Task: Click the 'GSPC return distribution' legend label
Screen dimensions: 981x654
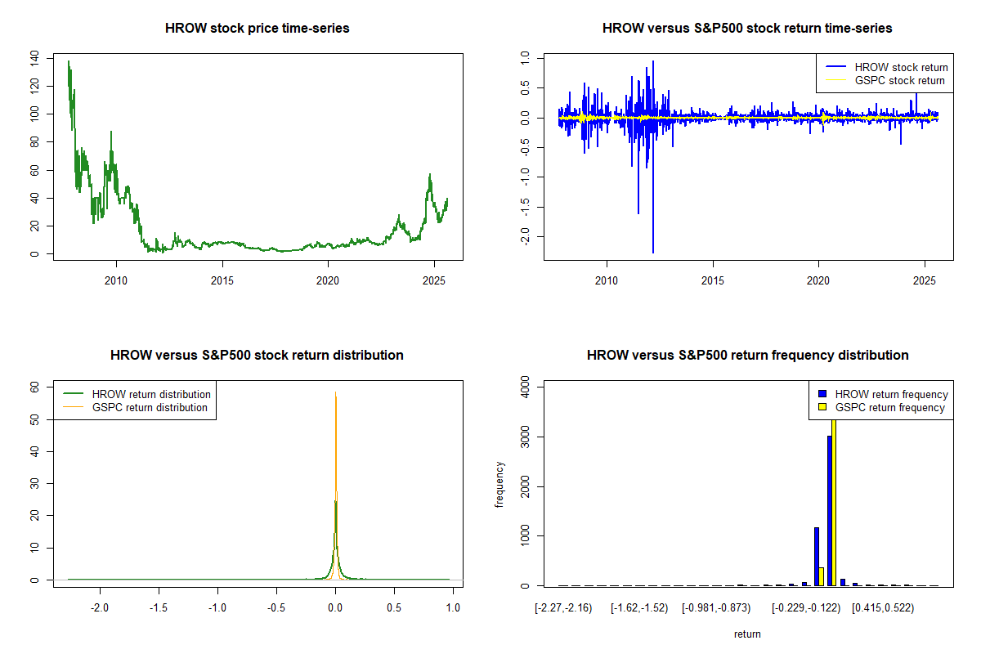Action: click(150, 407)
